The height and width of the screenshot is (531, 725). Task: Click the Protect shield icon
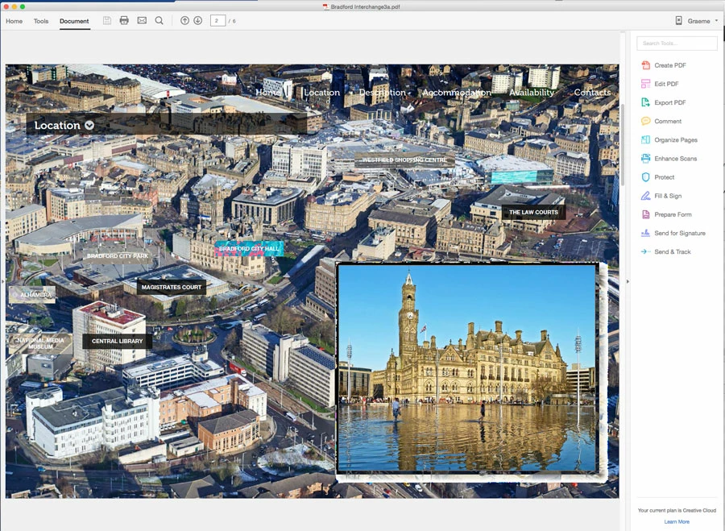pyautogui.click(x=645, y=177)
